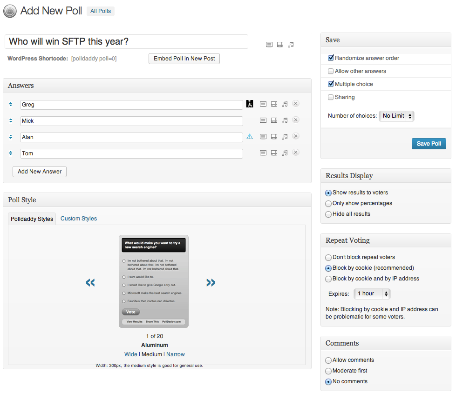Click the Wide style width link

click(x=131, y=354)
